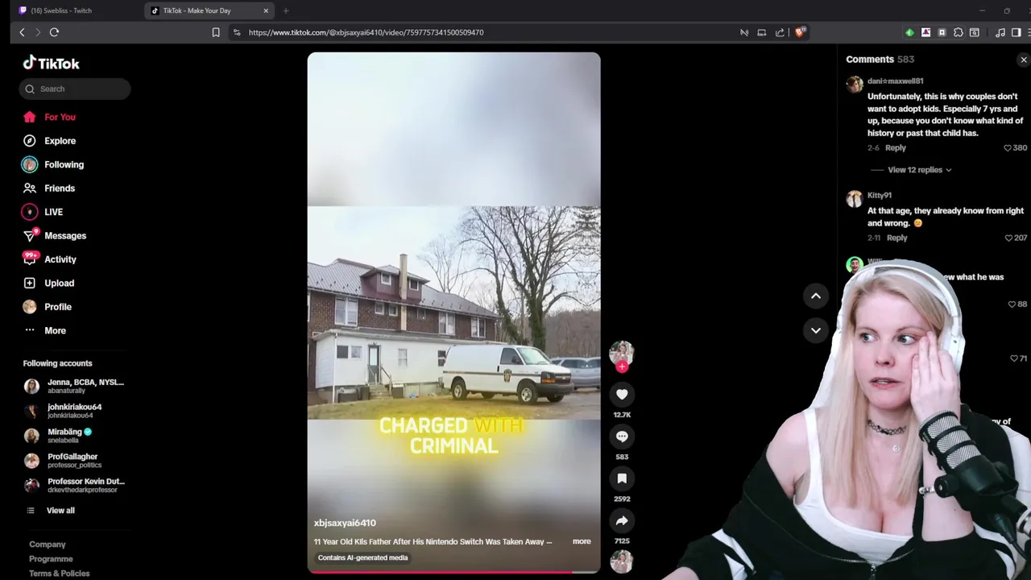1031x580 pixels.
Task: Open ProfGallagher followed account
Action: point(61,460)
